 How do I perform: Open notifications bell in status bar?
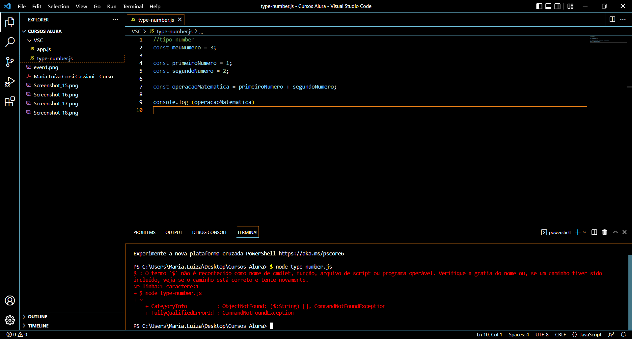click(x=623, y=334)
